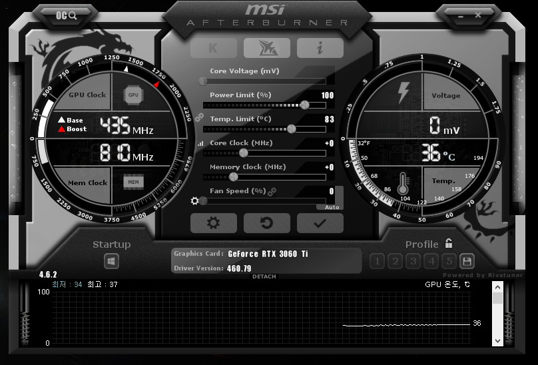Toggle apply at Windows startup
This screenshot has height=365, width=538.
click(111, 261)
